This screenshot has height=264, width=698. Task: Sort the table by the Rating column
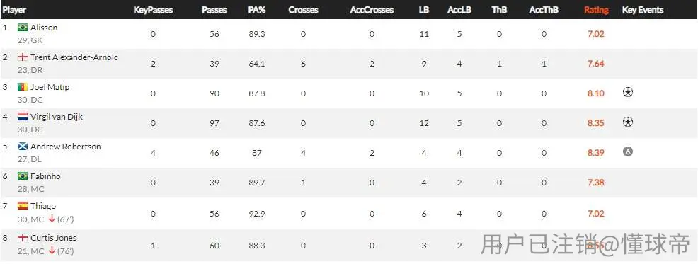click(596, 10)
